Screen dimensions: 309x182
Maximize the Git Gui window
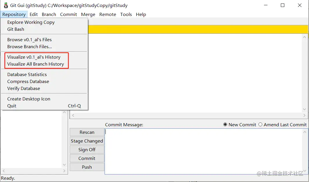tap(282, 5)
